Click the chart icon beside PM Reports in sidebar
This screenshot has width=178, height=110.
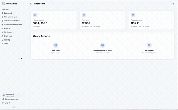tap(3, 32)
